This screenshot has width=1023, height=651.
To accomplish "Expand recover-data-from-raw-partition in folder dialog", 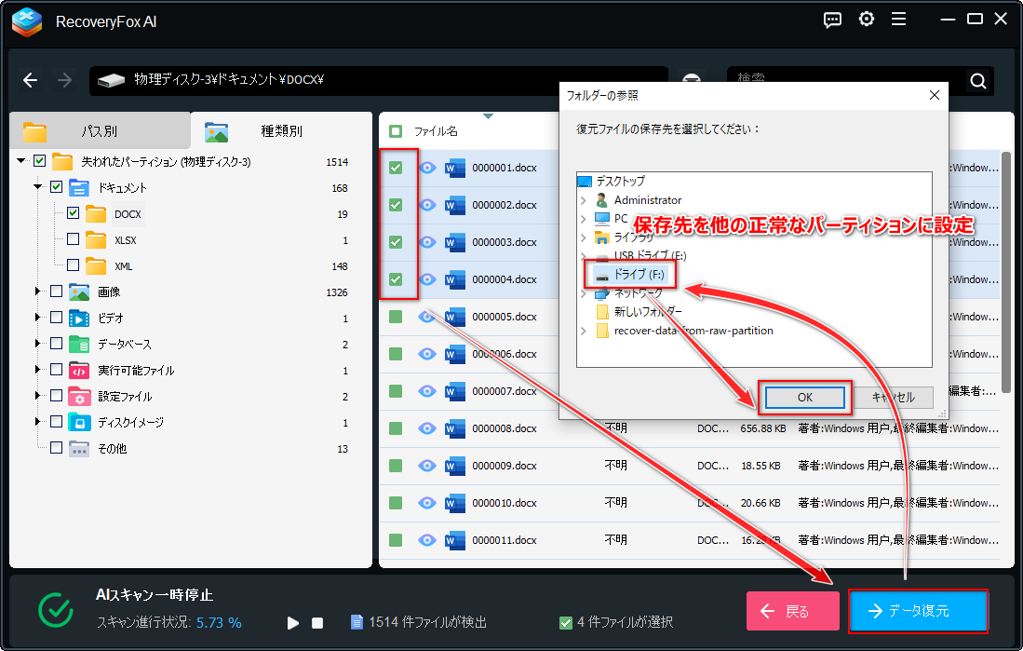I will (x=584, y=331).
